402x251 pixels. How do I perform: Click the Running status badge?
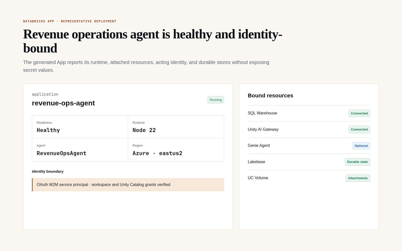[216, 100]
